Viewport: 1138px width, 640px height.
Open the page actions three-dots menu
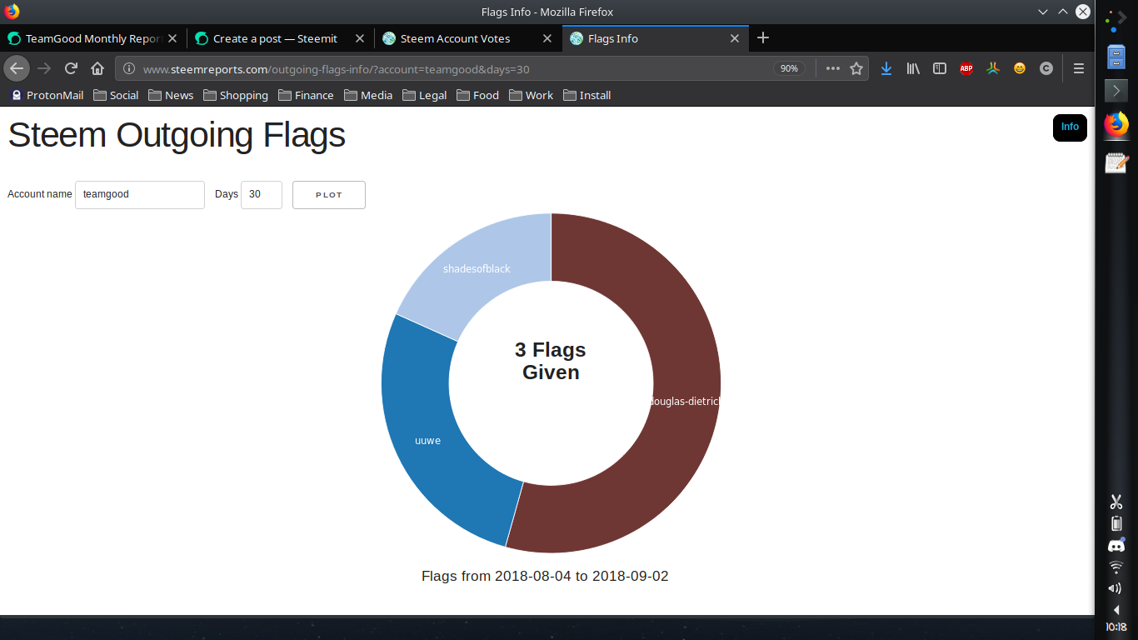[833, 68]
